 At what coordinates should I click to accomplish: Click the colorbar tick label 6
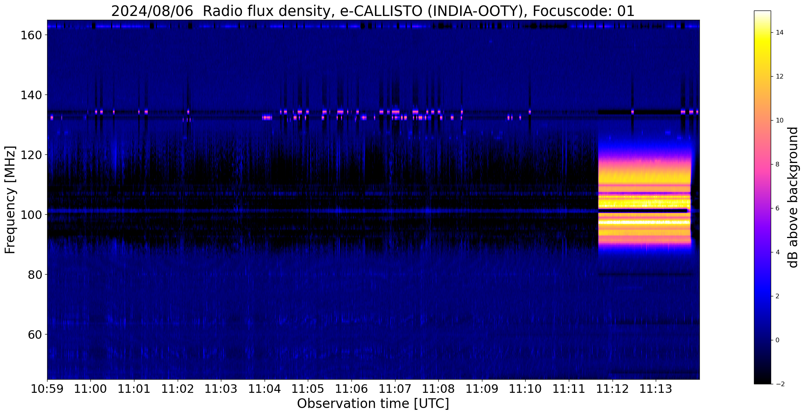point(778,208)
